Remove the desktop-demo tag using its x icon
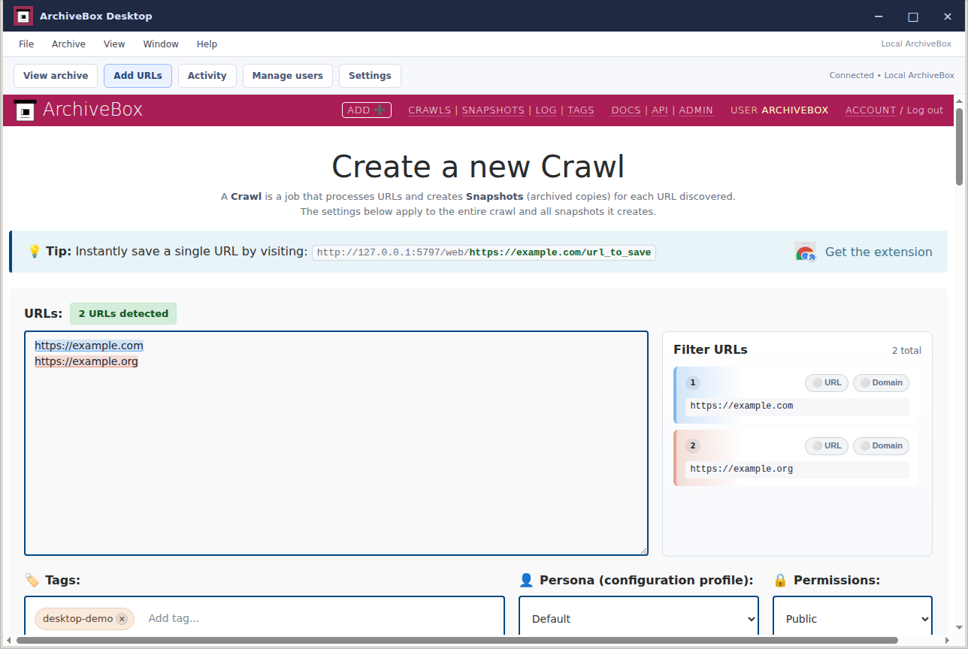This screenshot has width=968, height=649. (x=122, y=619)
